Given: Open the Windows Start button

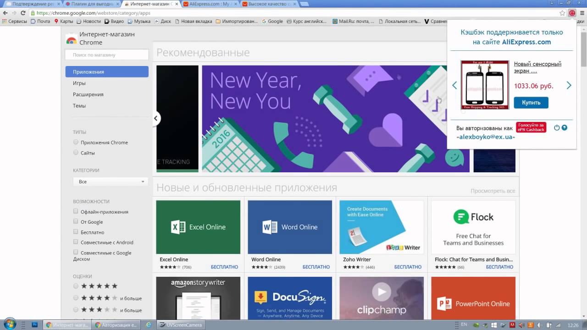Looking at the screenshot, I should [9, 324].
